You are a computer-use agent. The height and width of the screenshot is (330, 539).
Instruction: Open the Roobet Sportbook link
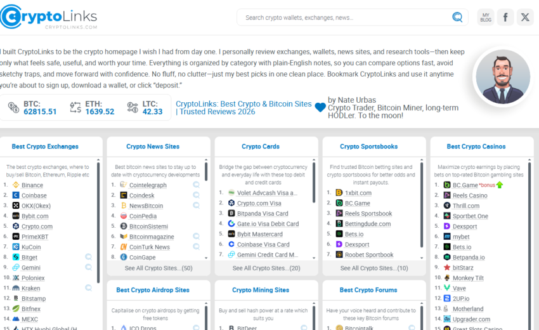(x=369, y=255)
